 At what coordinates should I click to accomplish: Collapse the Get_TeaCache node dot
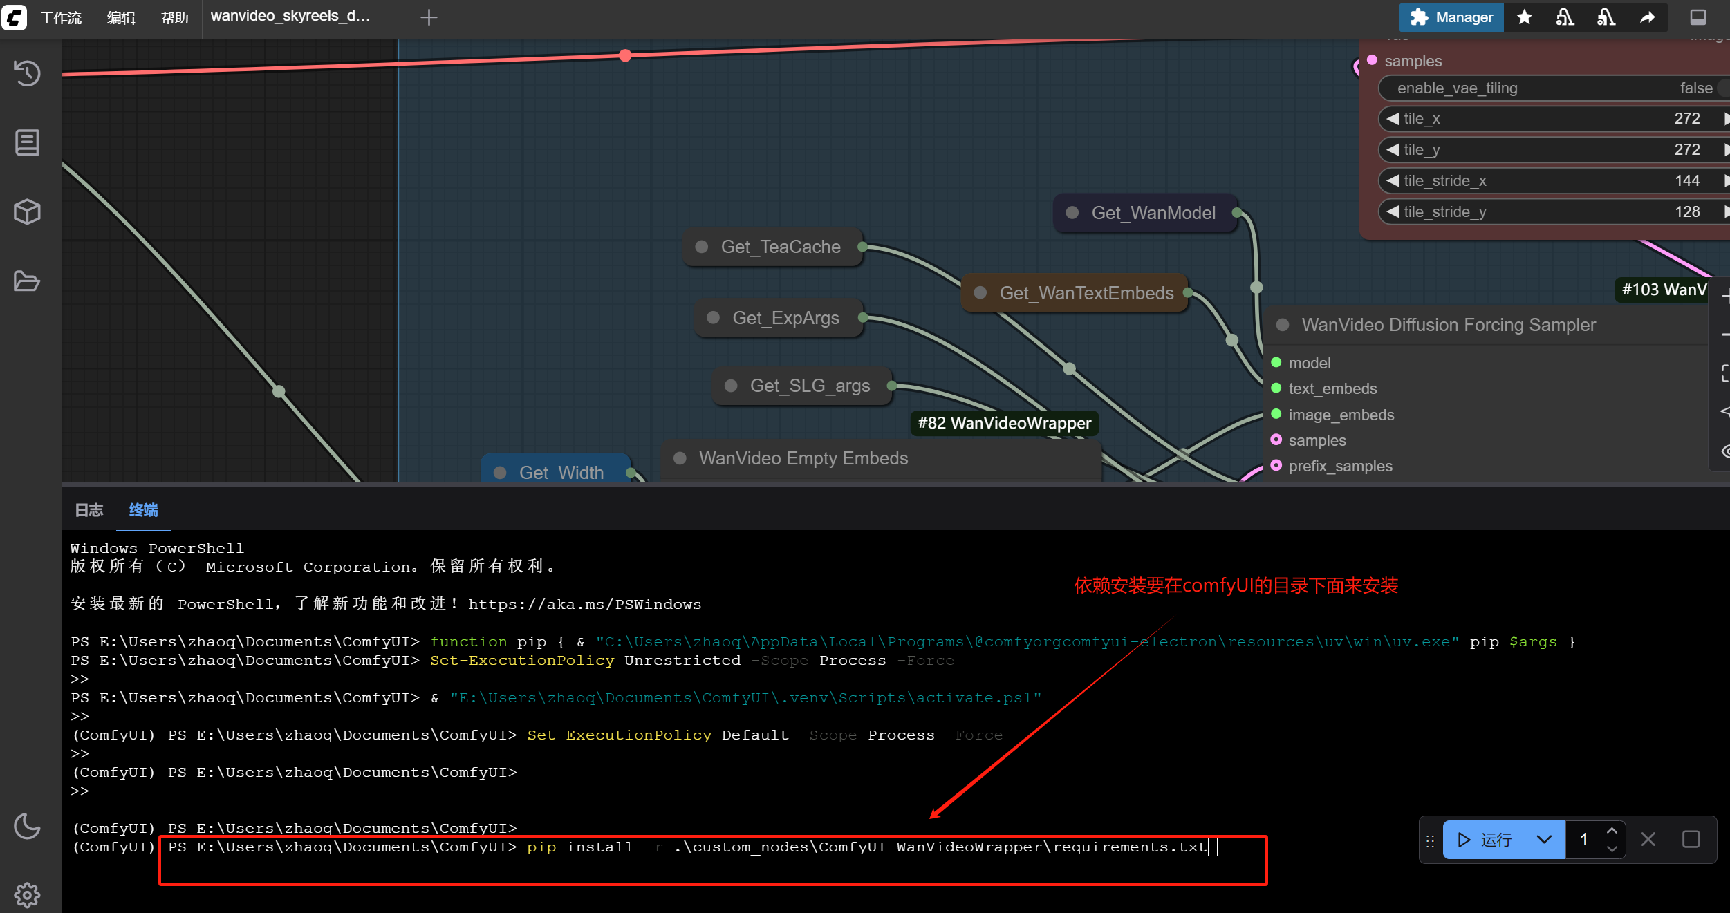click(x=701, y=247)
